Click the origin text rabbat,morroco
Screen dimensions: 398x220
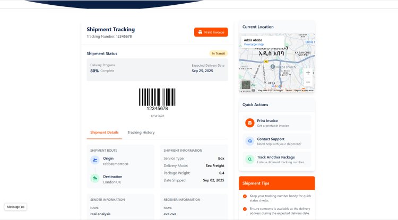[x=116, y=164]
